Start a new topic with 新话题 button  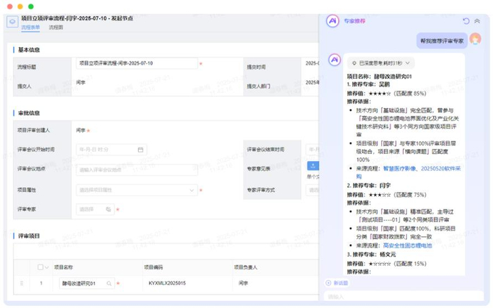pyautogui.click(x=337, y=283)
